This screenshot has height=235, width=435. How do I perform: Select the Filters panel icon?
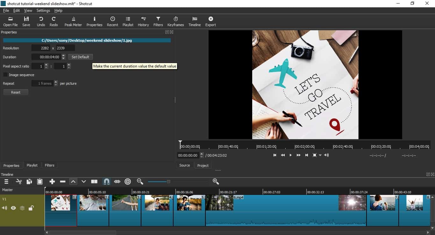click(x=158, y=21)
